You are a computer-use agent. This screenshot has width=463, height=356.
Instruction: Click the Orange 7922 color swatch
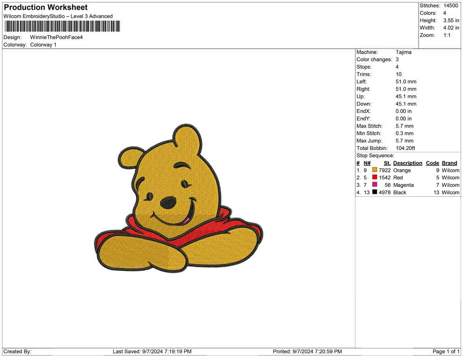point(374,170)
